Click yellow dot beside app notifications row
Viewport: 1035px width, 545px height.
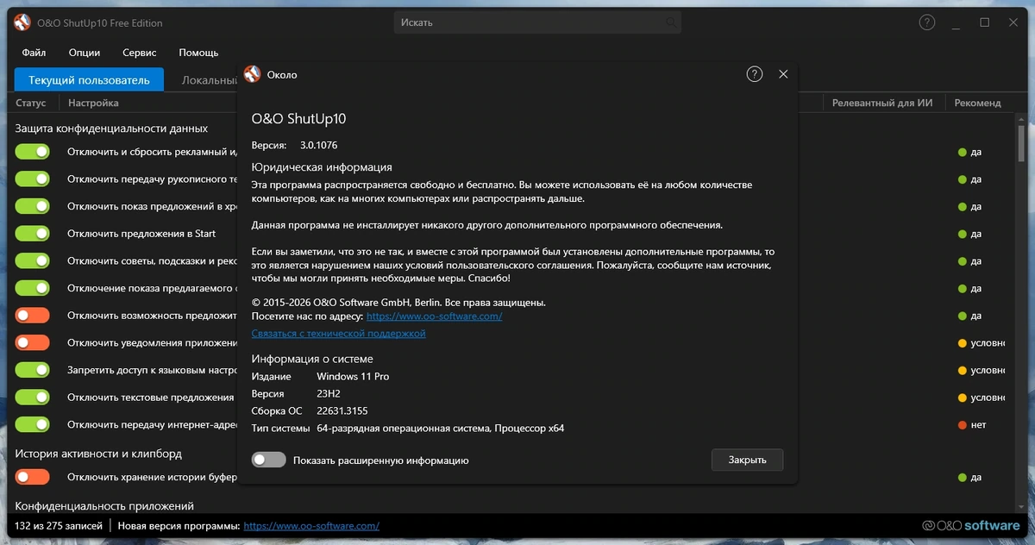[x=963, y=343]
